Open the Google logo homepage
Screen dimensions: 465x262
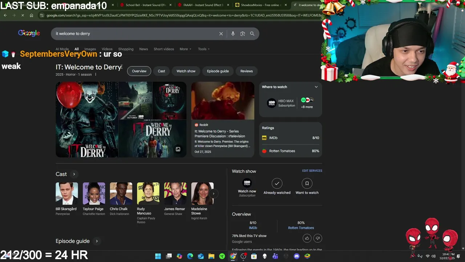click(29, 33)
